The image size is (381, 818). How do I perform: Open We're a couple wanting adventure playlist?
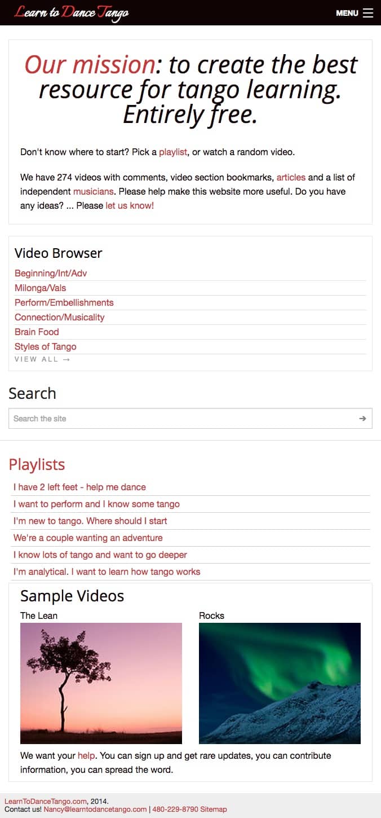click(88, 538)
